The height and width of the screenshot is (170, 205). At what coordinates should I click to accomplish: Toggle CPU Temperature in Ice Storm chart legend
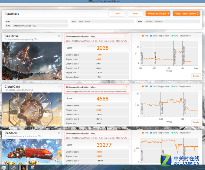click(x=181, y=133)
